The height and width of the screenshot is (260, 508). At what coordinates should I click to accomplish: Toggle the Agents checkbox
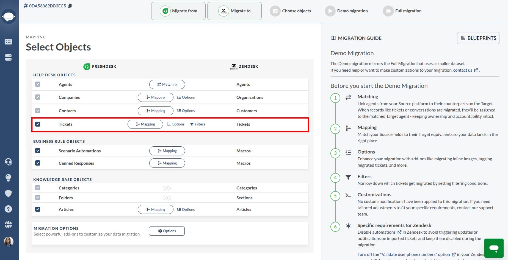[x=38, y=84]
